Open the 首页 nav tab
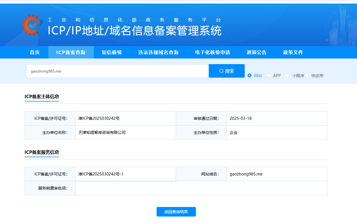The image size is (357, 223). tap(35, 52)
